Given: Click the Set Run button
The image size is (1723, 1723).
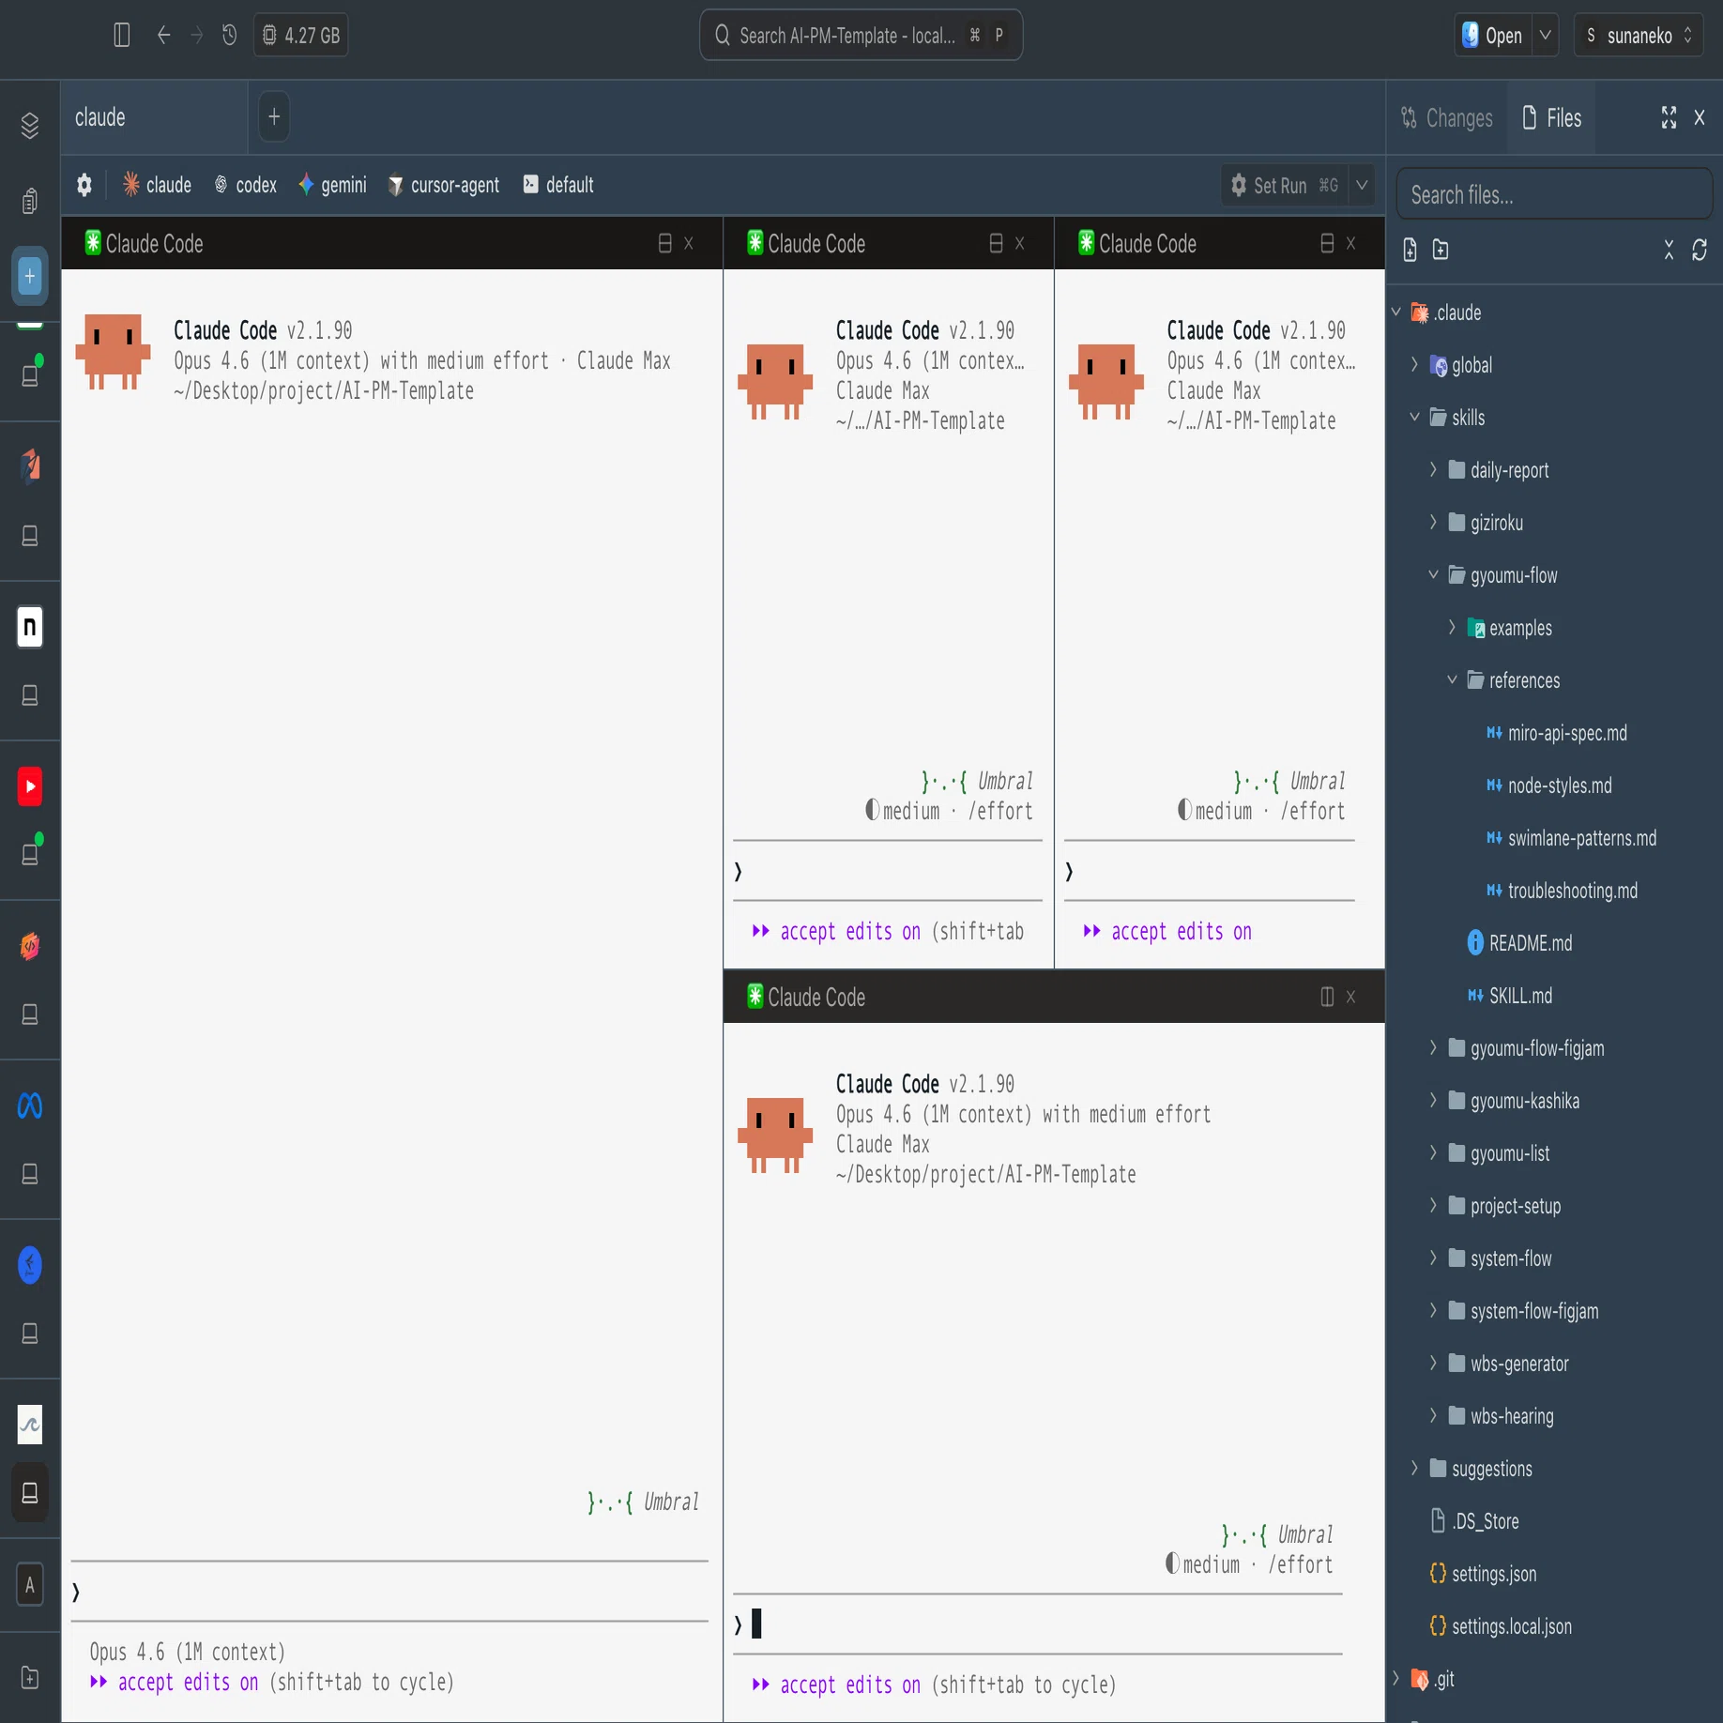Looking at the screenshot, I should point(1284,186).
